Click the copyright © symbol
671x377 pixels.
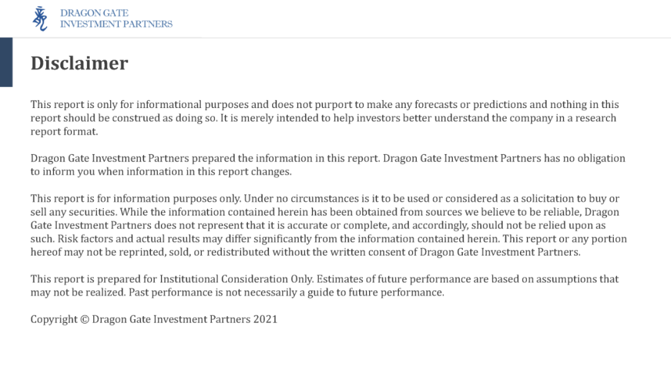tap(84, 320)
